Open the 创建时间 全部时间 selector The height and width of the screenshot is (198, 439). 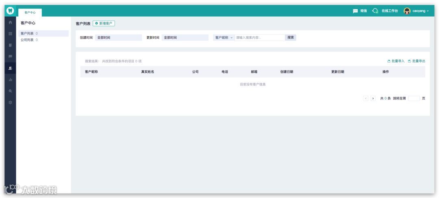(x=118, y=37)
